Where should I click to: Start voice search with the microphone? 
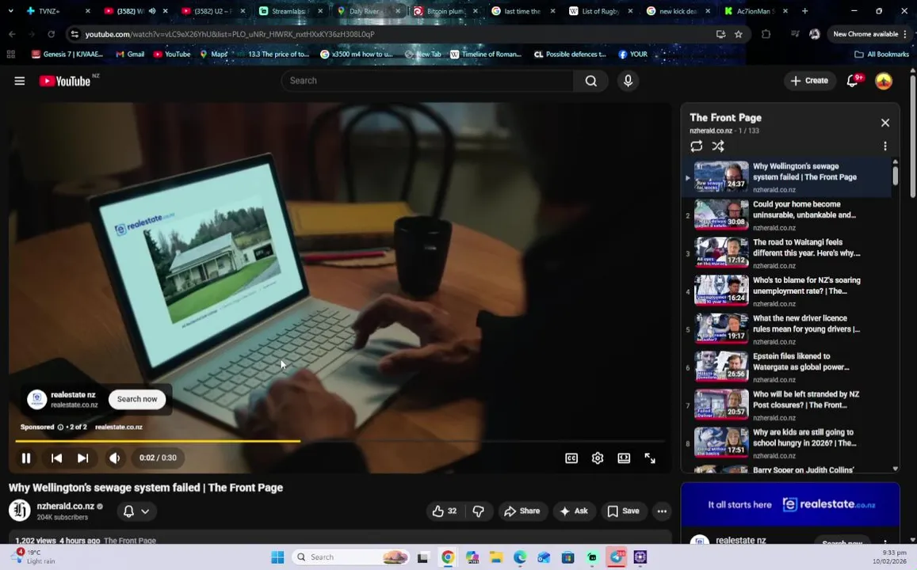(x=628, y=81)
